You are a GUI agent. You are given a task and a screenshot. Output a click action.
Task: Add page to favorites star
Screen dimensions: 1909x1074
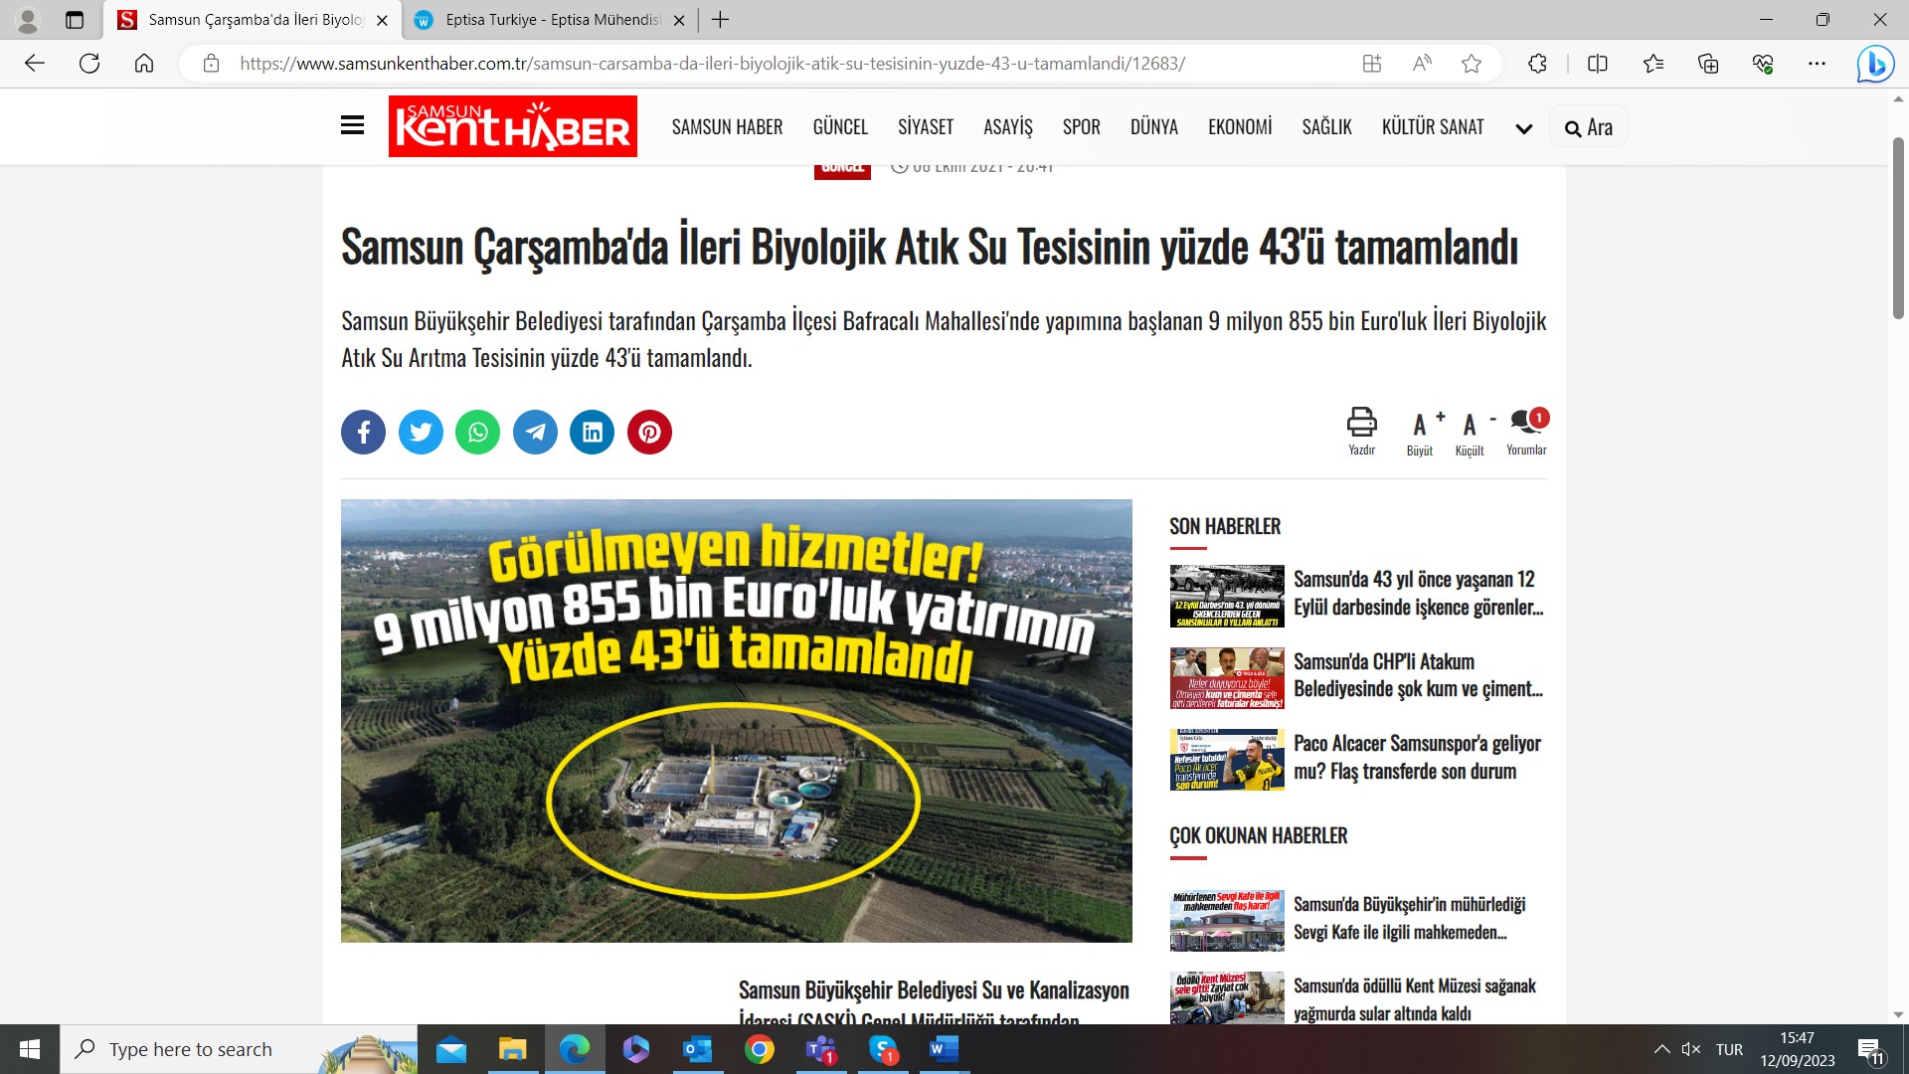pyautogui.click(x=1472, y=64)
